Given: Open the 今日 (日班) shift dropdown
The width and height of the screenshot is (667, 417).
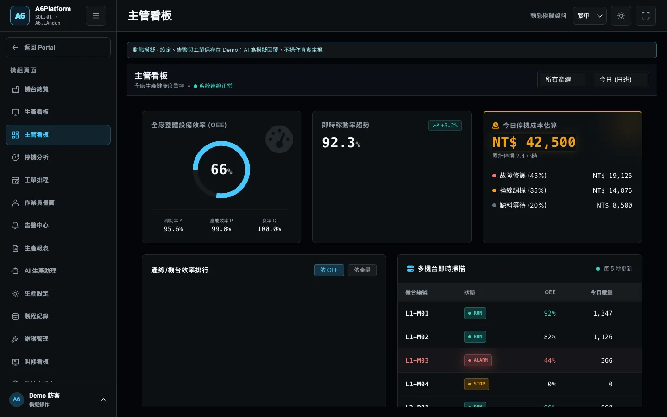Looking at the screenshot, I should (x=620, y=80).
